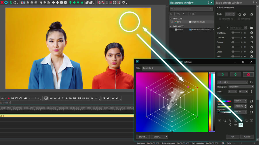Viewport: 259px width, 145px height.
Task: Click the green undo button in LUT settings
Action: pyautogui.click(x=223, y=75)
